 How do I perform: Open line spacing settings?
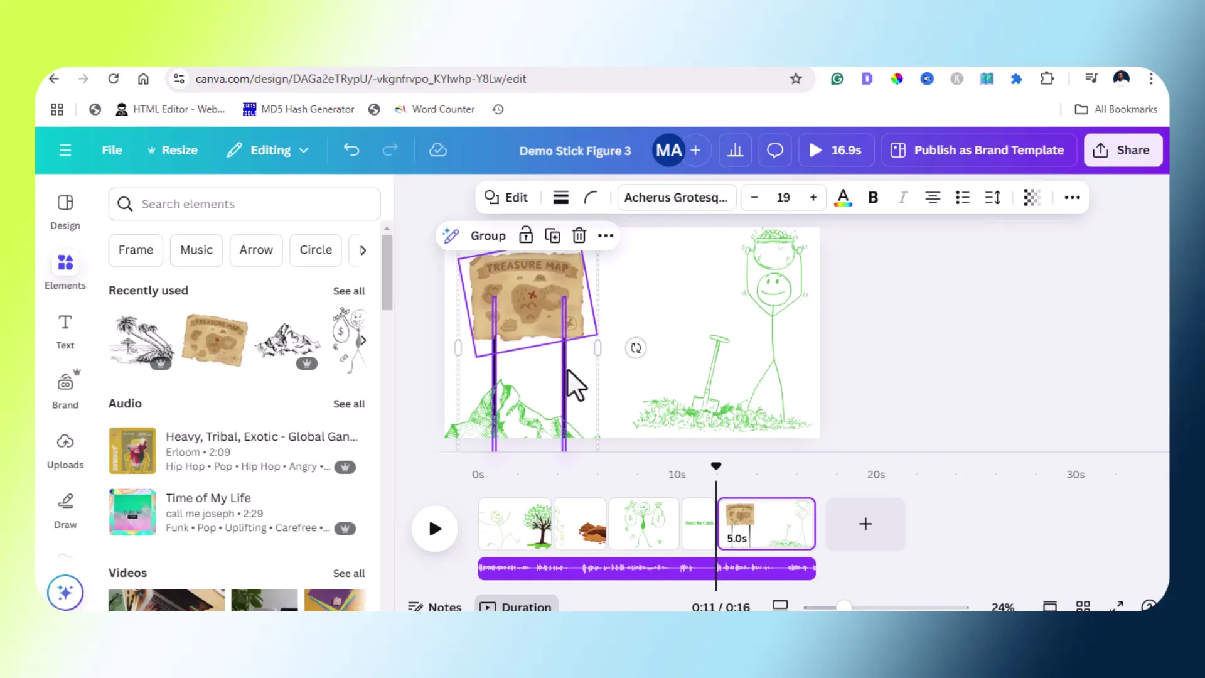pos(993,198)
